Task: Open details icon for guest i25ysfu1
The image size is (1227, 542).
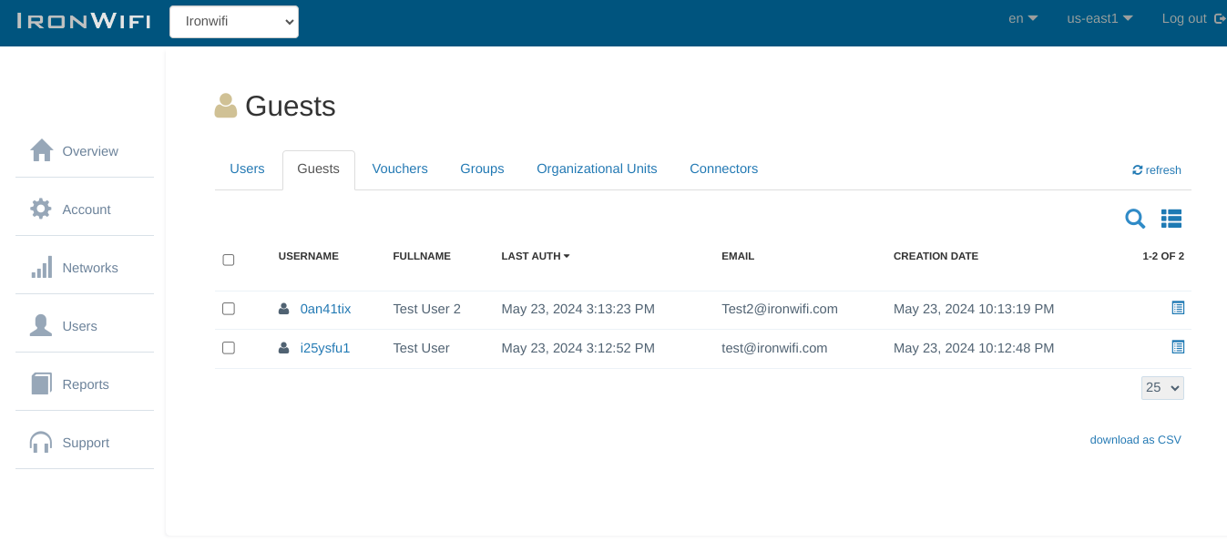Action: [x=1178, y=347]
